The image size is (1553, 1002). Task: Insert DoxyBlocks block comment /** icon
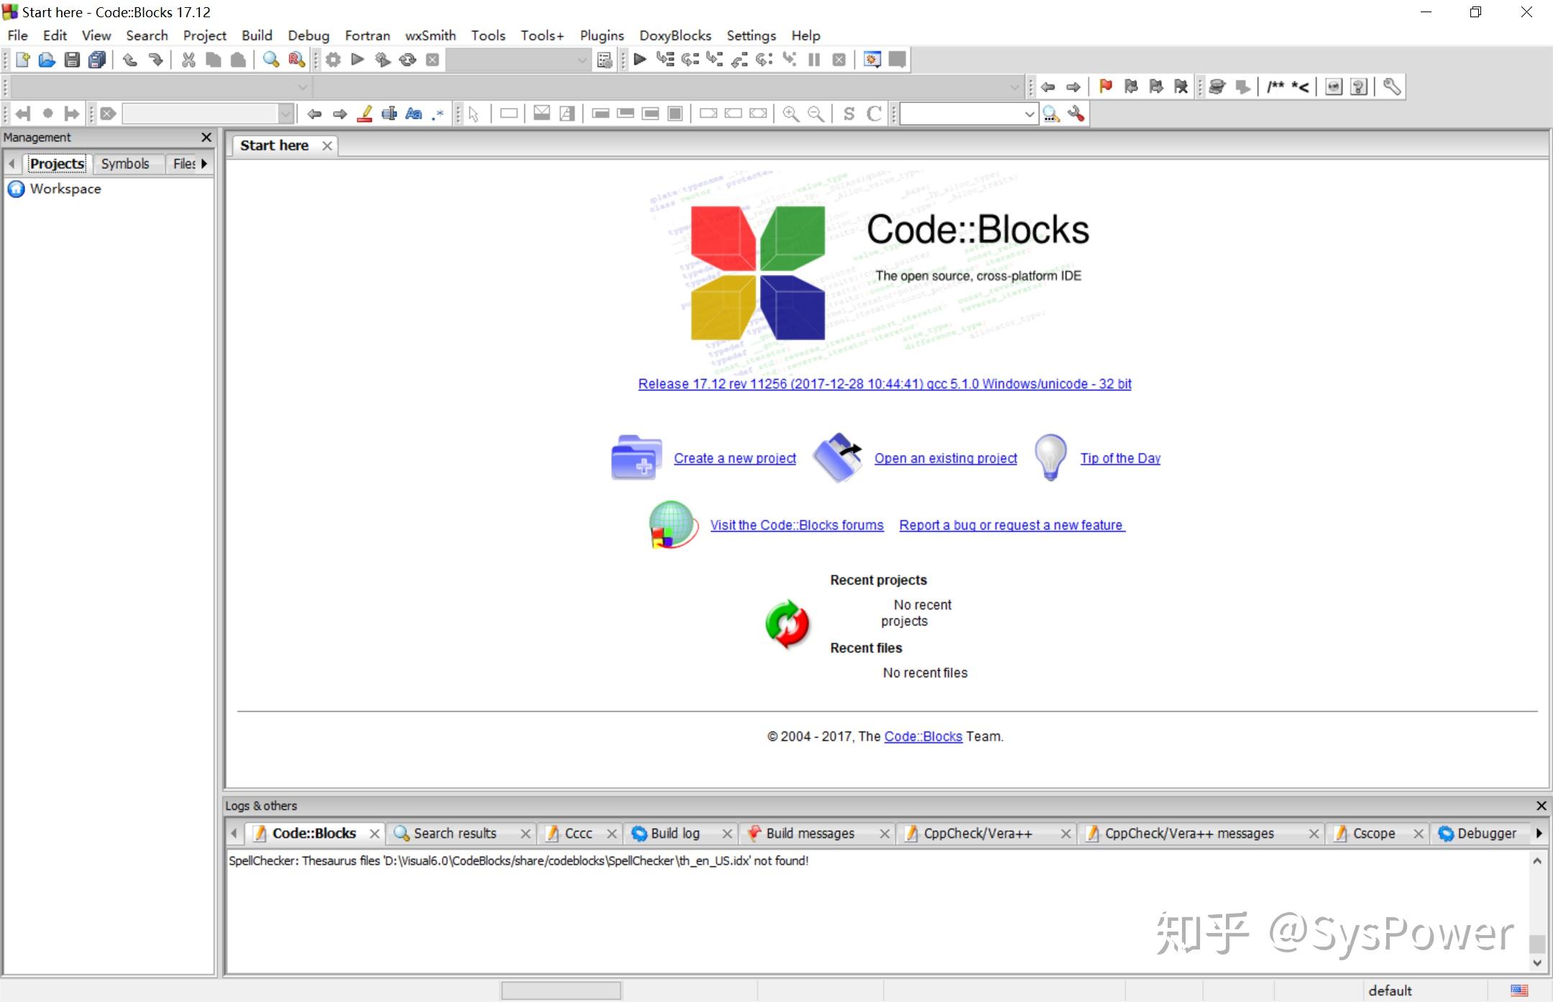[1275, 87]
